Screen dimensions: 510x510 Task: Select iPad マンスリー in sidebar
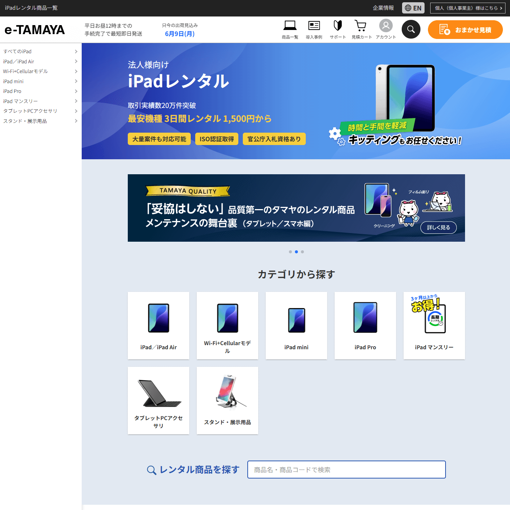tap(21, 101)
